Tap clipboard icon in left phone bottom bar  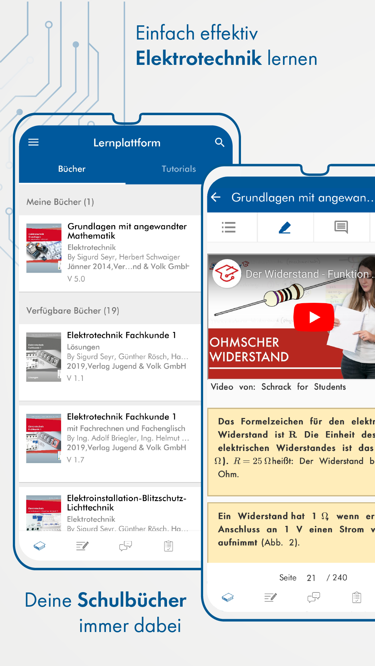pyautogui.click(x=168, y=546)
